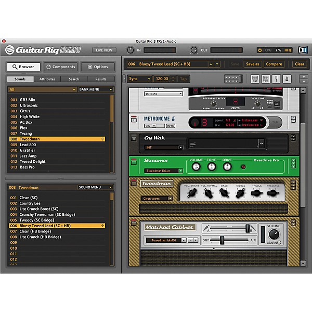The height and width of the screenshot is (312, 312).
Task: Turn the Matched Cabinet Volume knob
Action: coord(274,234)
